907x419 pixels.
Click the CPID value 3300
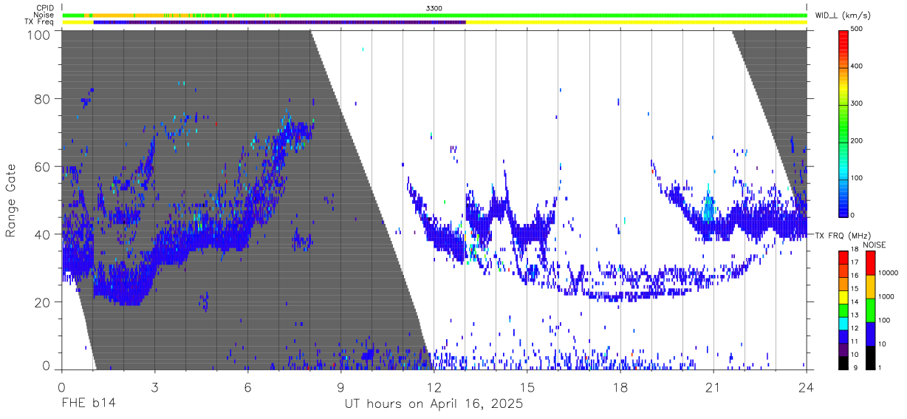coord(434,7)
